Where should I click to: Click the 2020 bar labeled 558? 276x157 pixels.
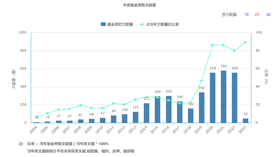(212, 98)
